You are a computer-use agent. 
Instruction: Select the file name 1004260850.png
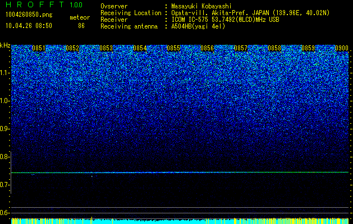pyautogui.click(x=29, y=15)
